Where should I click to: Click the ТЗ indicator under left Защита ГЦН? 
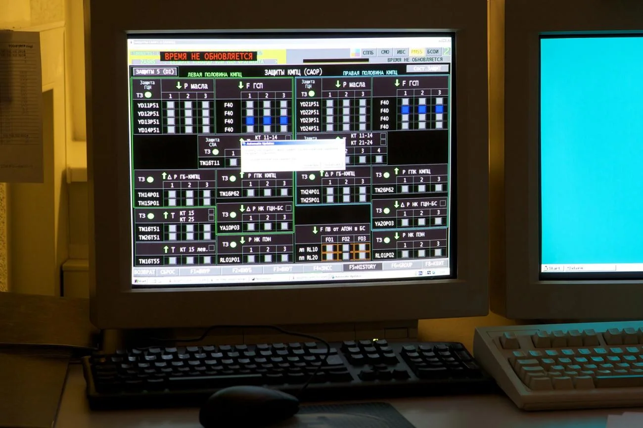pyautogui.click(x=148, y=95)
